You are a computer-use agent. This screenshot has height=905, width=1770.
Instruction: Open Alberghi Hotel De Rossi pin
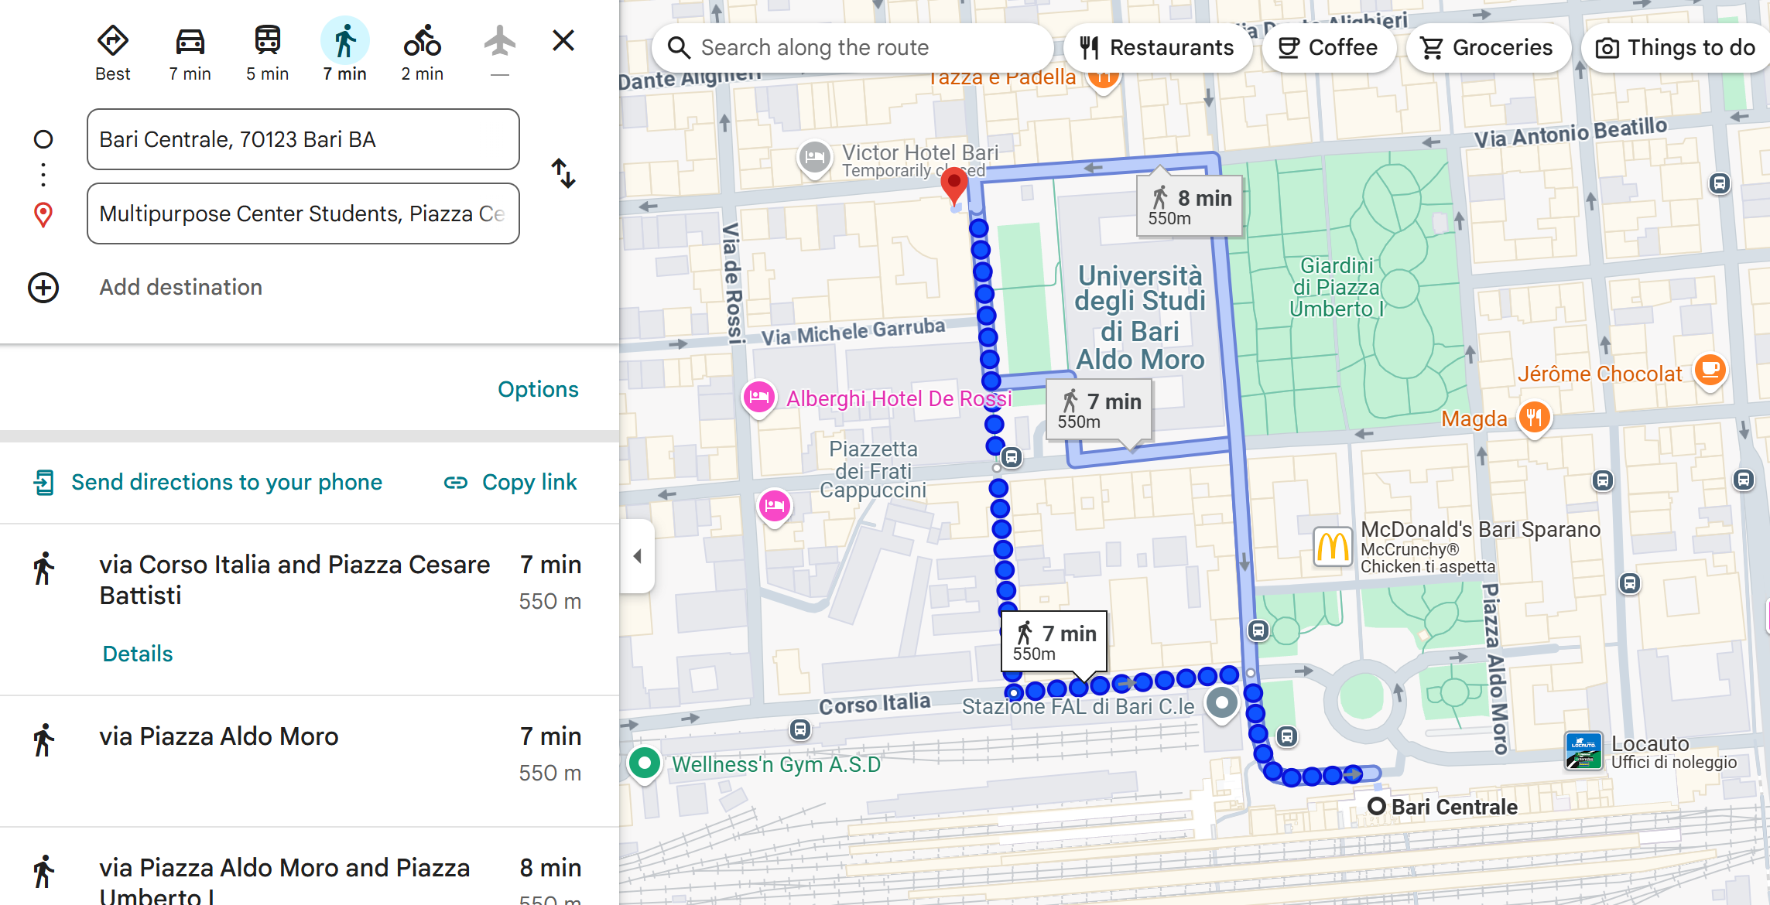tap(759, 399)
